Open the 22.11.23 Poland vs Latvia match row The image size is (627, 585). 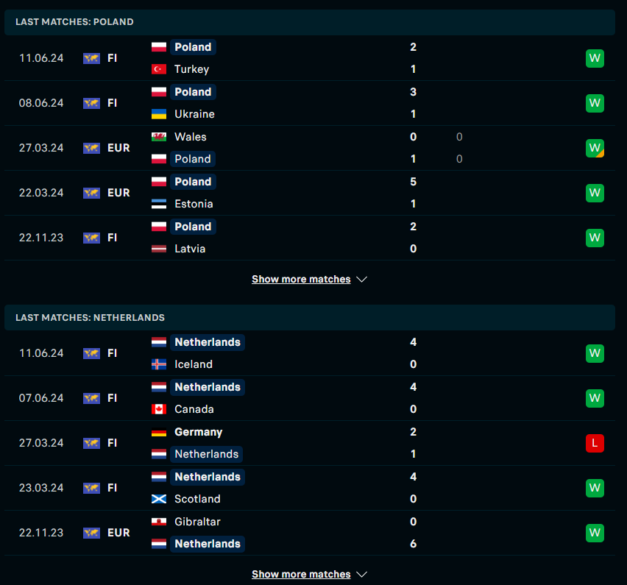pos(310,238)
